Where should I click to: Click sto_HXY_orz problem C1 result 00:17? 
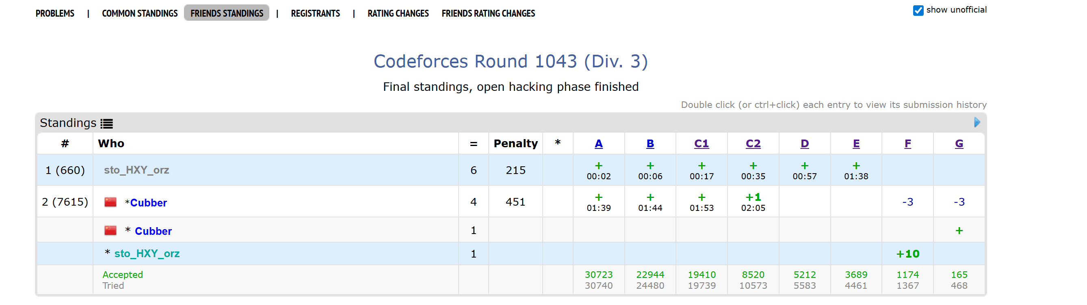[x=702, y=171]
